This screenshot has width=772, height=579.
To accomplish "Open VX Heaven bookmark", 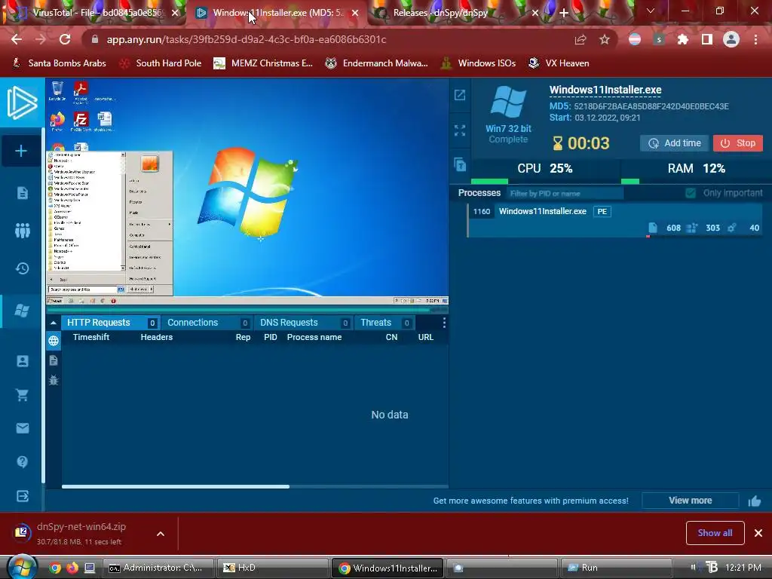I will click(x=559, y=63).
